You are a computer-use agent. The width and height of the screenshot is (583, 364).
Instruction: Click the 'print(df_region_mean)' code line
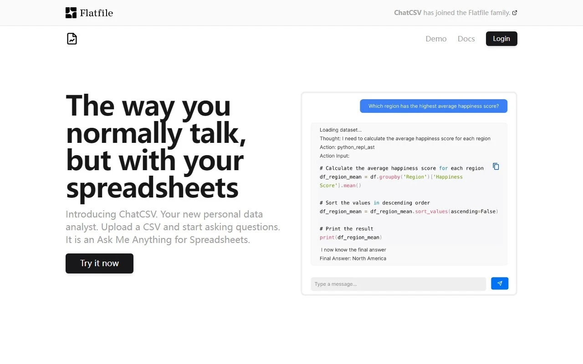point(351,238)
